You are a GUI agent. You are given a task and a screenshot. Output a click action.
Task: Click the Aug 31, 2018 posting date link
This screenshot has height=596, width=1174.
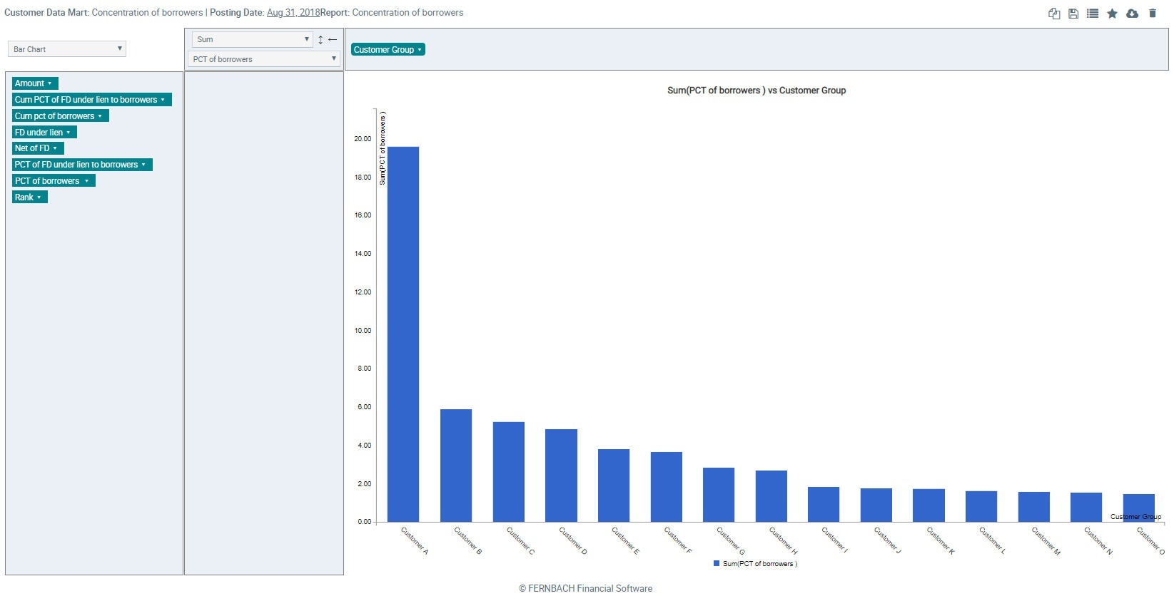coord(293,13)
